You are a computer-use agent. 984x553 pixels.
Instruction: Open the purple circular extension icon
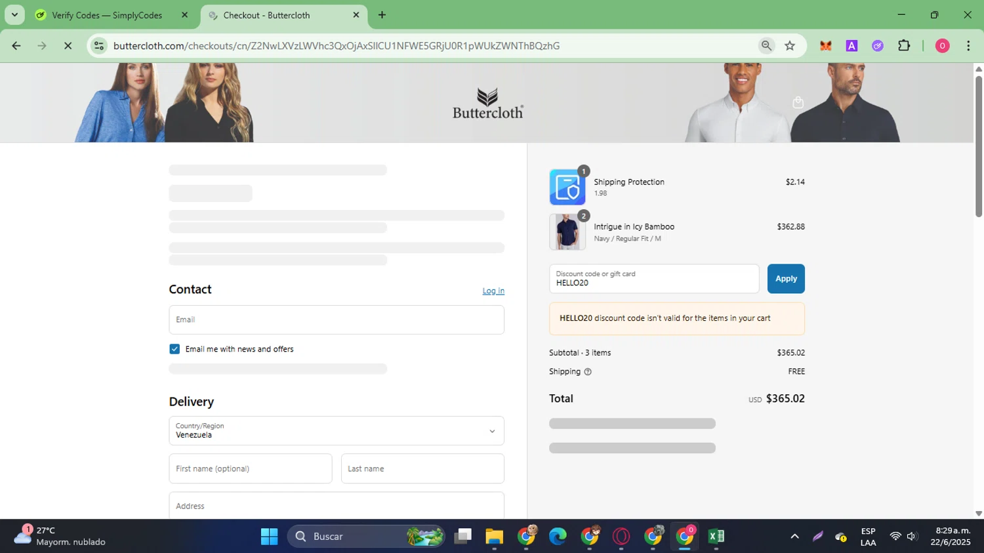point(878,45)
